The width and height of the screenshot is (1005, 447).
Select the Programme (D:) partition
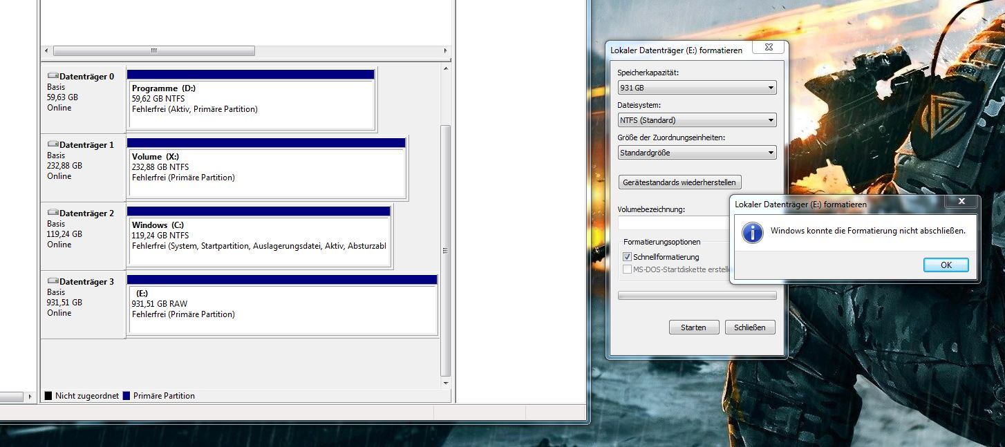251,99
